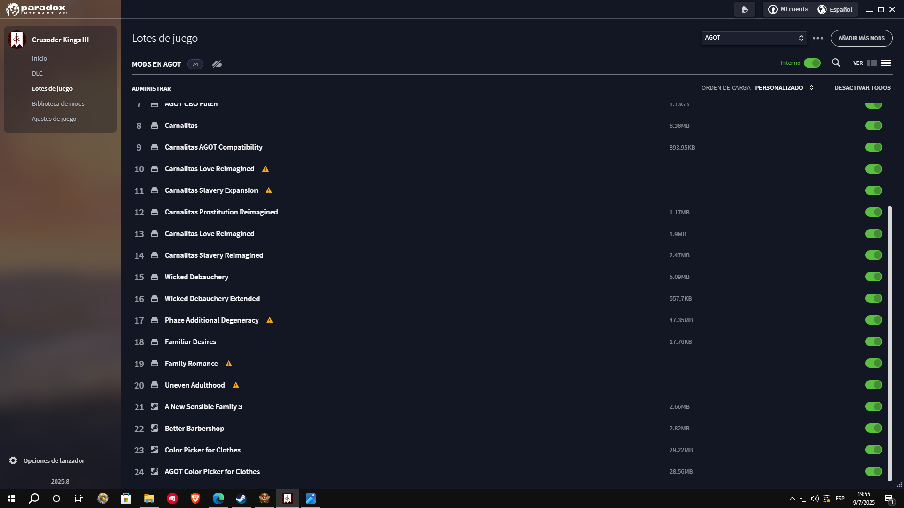
Task: Show hidden system tray icons
Action: tap(792, 499)
